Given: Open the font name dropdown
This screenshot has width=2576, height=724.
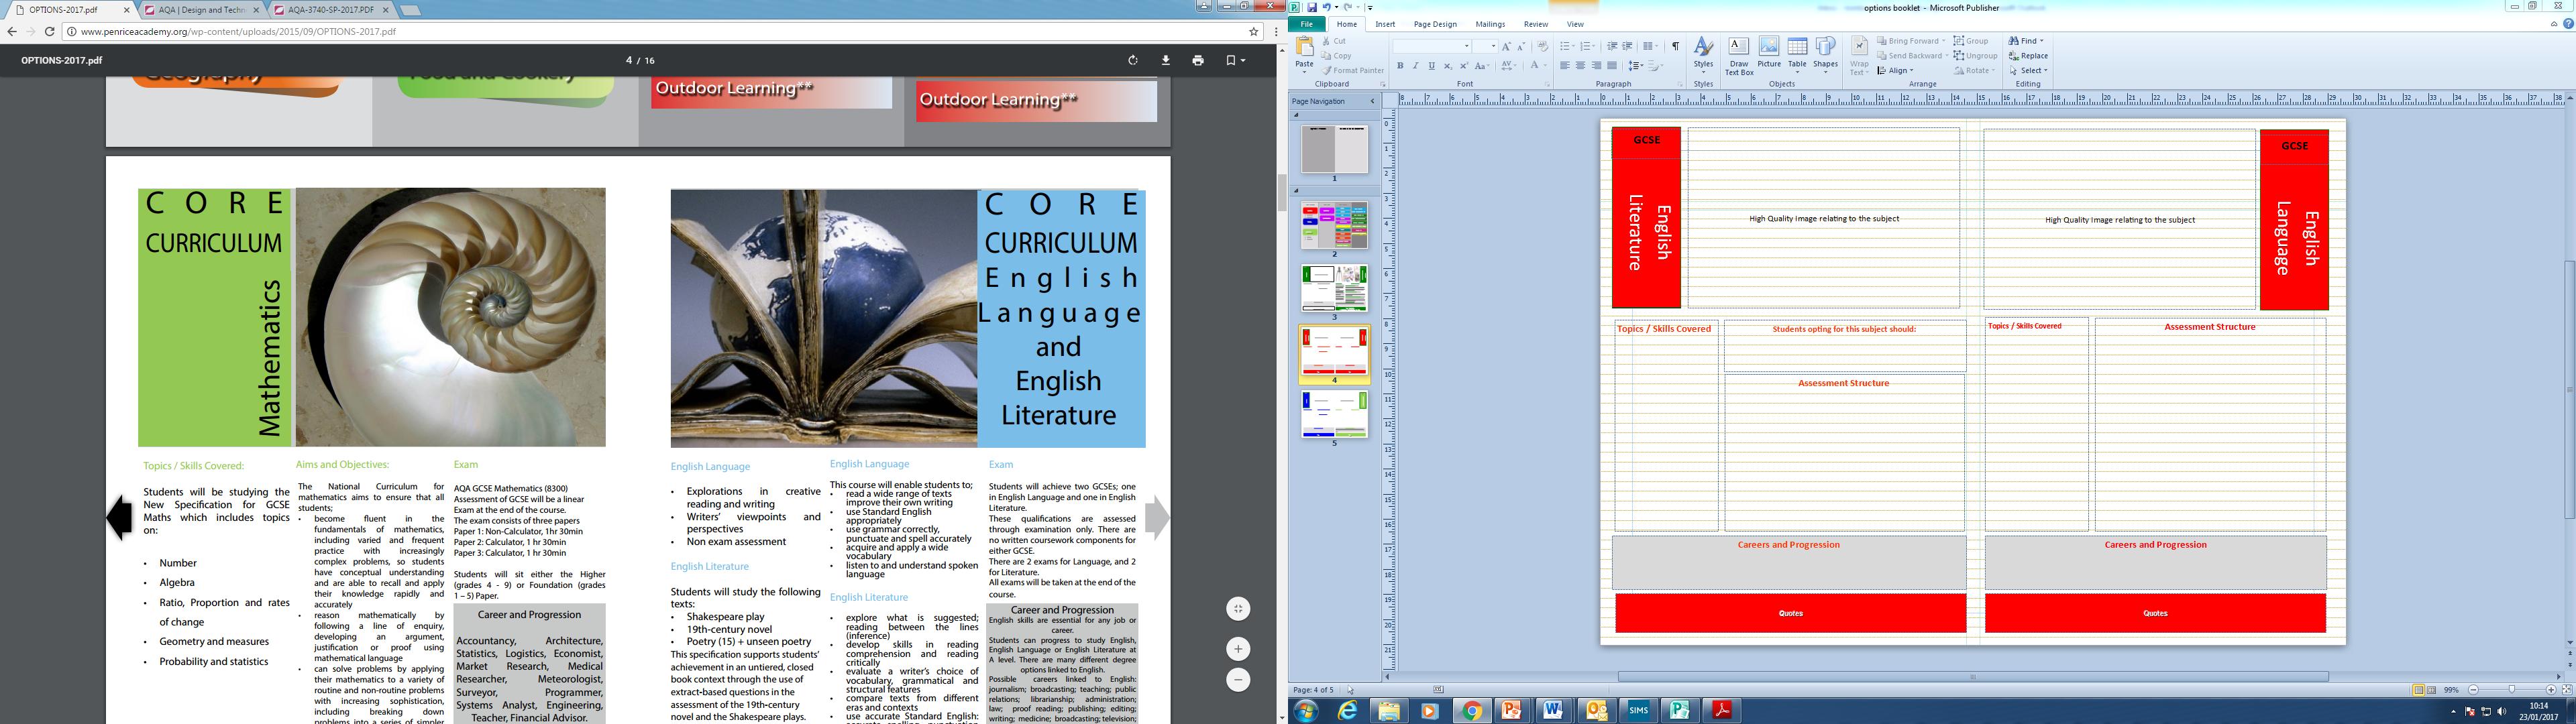Looking at the screenshot, I should click(x=1467, y=46).
